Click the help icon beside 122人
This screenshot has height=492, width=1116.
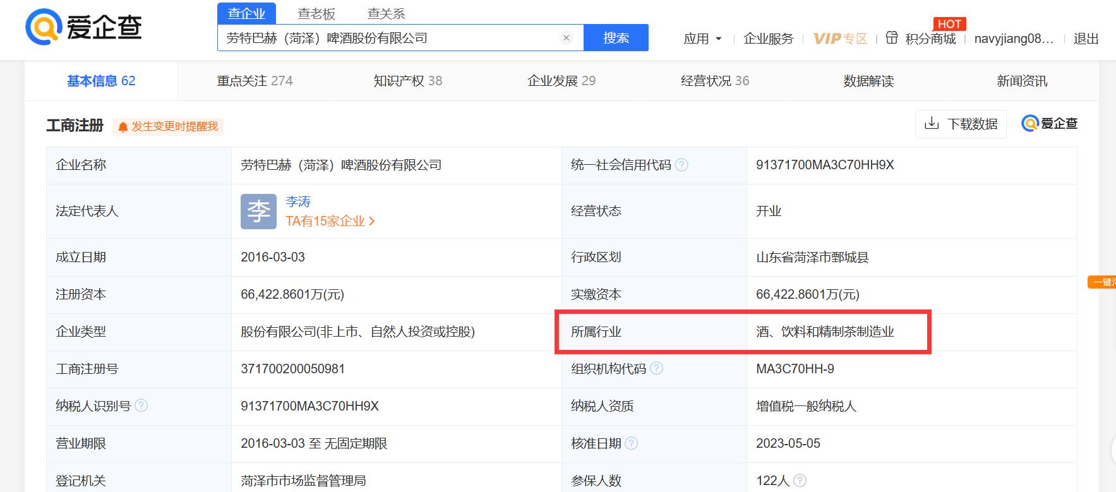coord(800,481)
